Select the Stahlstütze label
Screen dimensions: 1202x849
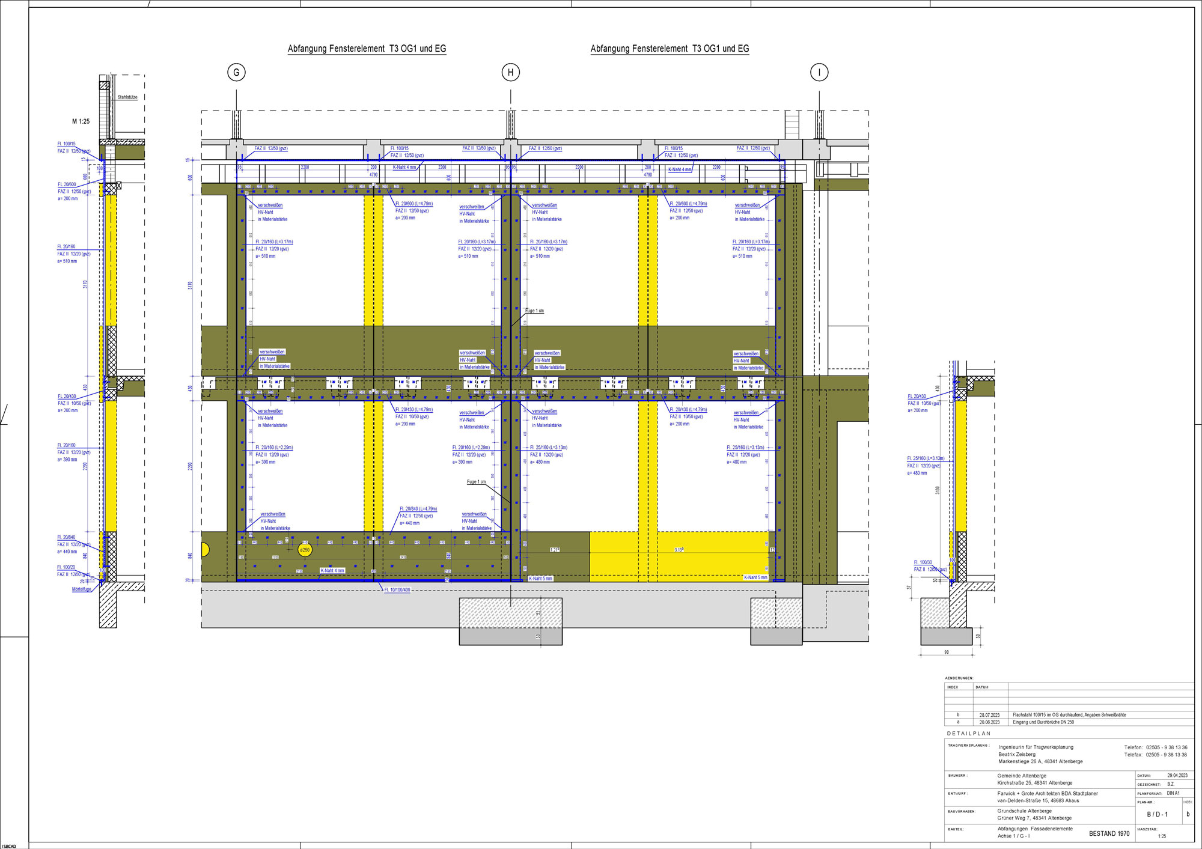click(x=127, y=97)
